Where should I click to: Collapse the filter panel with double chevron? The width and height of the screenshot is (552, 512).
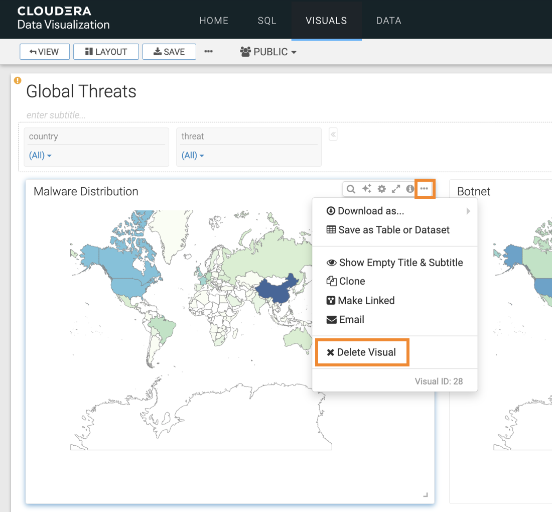click(333, 134)
